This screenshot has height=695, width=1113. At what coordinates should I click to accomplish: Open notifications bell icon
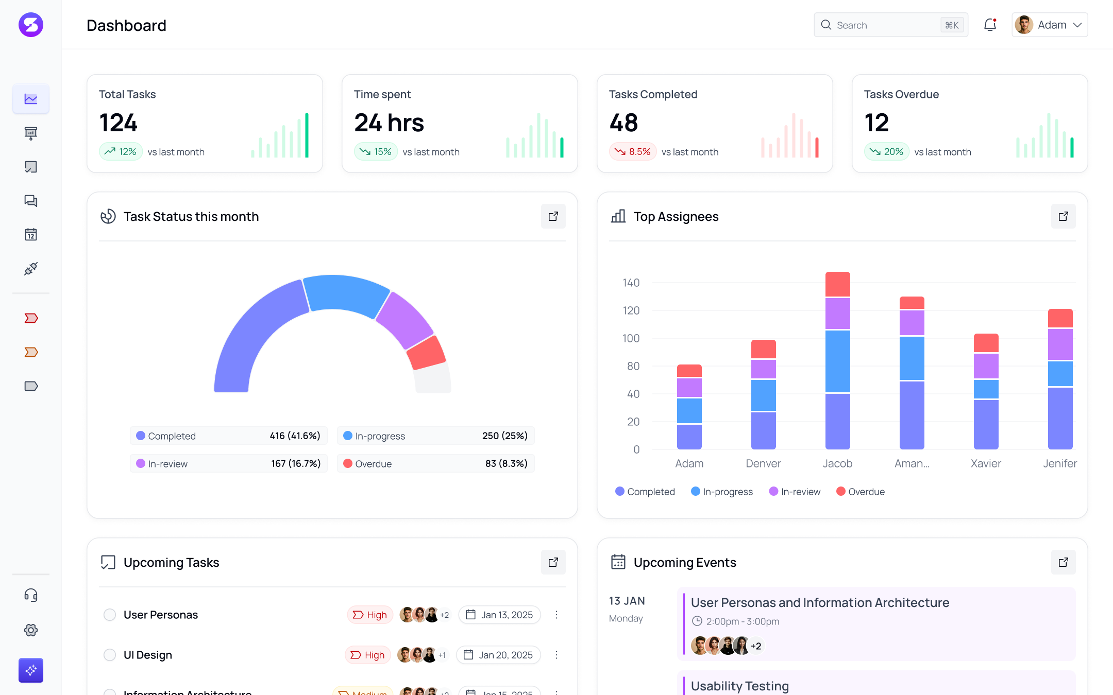click(x=990, y=25)
